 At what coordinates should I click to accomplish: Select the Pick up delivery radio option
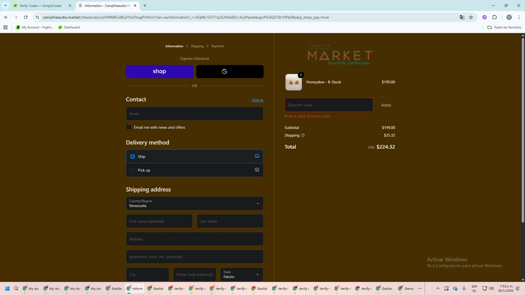(133, 170)
